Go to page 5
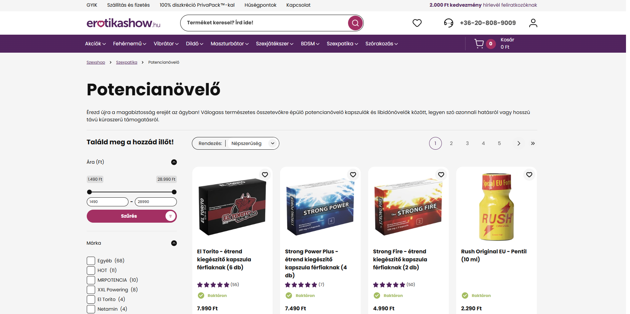The image size is (630, 314). tap(499, 143)
